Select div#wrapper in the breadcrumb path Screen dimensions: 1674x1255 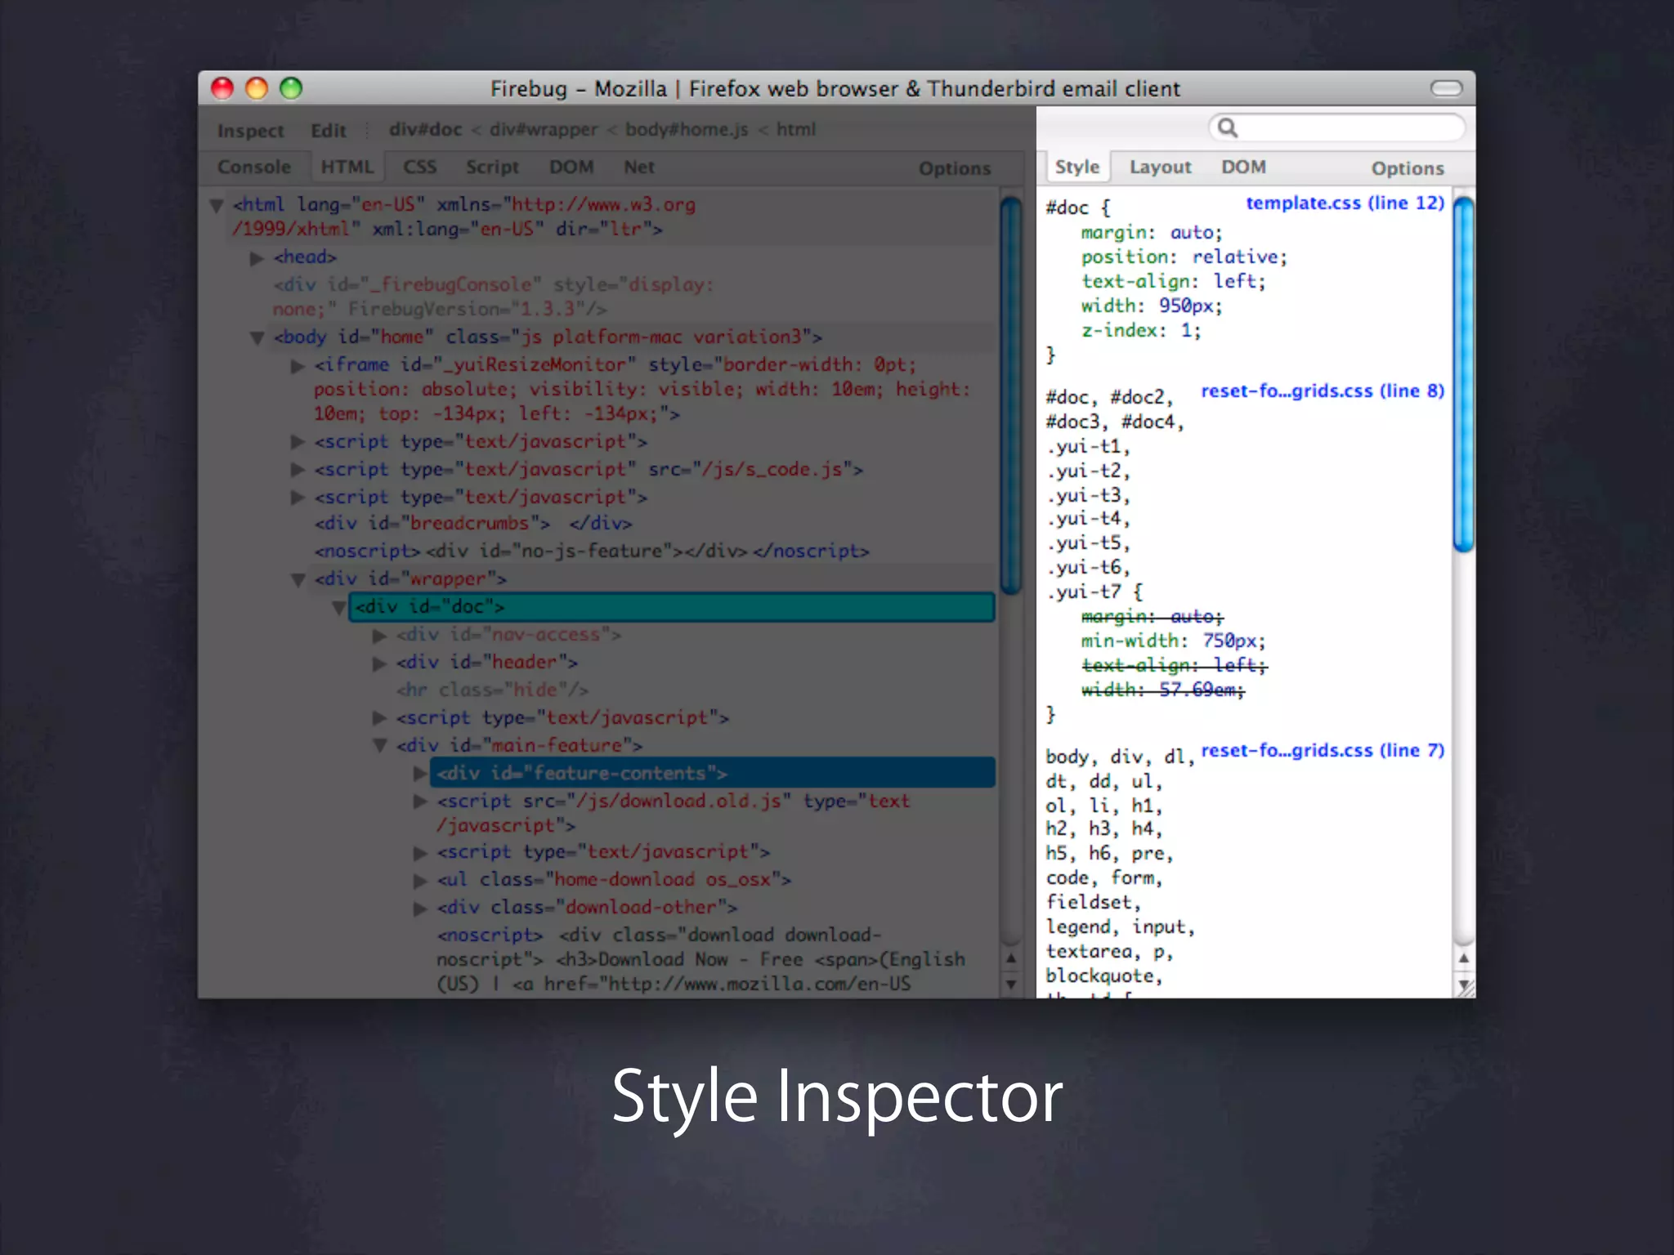544,129
